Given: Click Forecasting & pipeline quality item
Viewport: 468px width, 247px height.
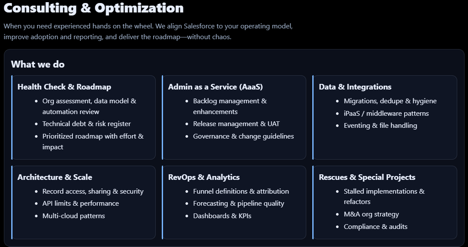Looking at the screenshot, I should [x=239, y=204].
